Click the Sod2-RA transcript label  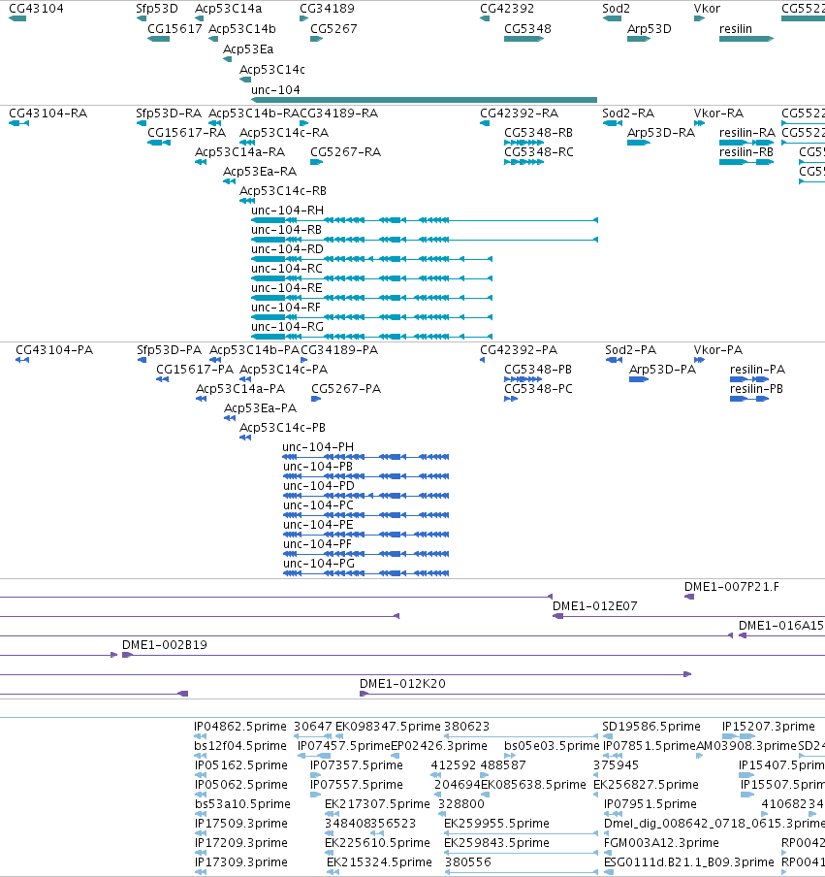(x=628, y=113)
